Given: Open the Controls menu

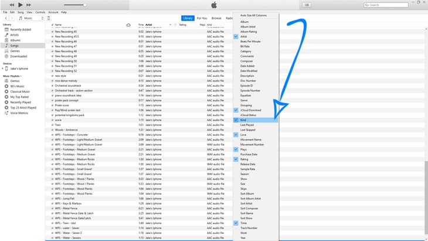Looking at the screenshot, I should coord(40,12).
